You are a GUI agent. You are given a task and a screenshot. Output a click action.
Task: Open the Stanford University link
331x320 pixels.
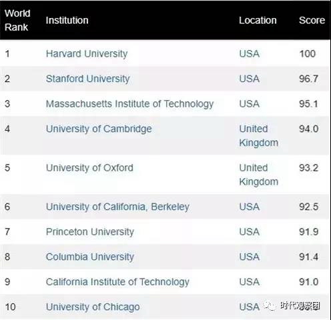click(x=87, y=79)
